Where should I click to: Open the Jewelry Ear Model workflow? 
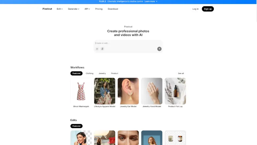pos(128,91)
